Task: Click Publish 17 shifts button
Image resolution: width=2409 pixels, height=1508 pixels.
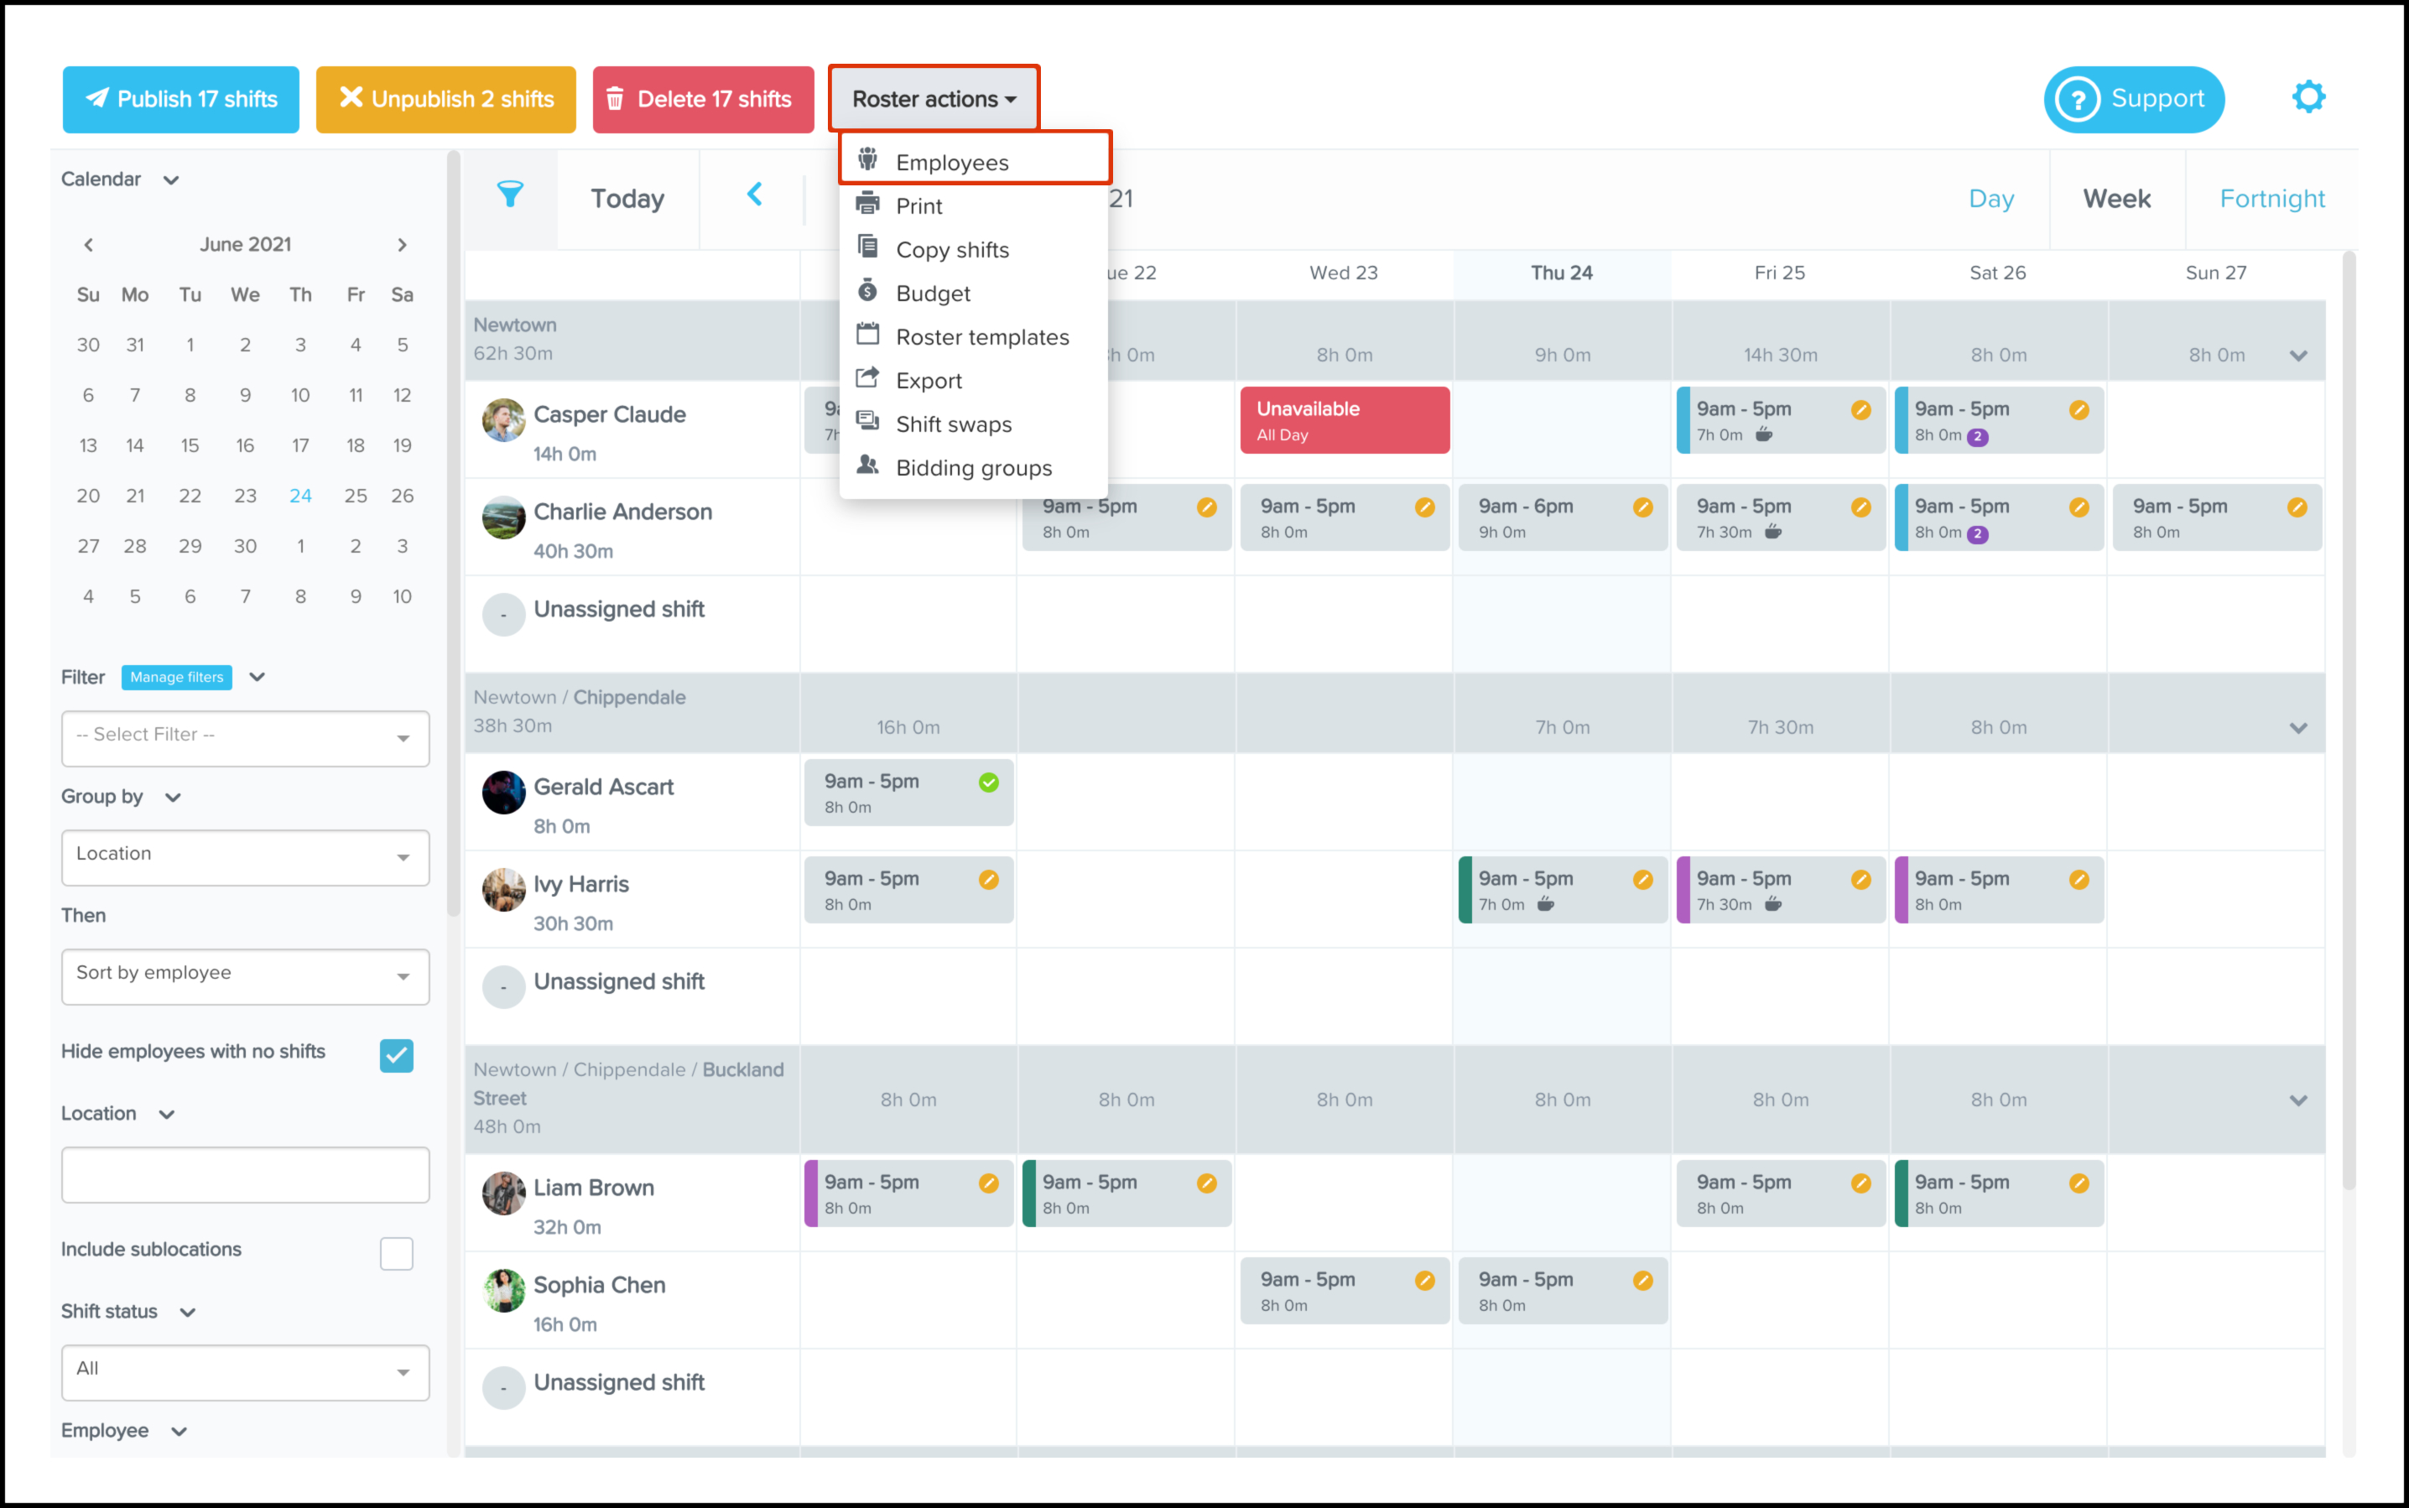Action: [x=180, y=100]
